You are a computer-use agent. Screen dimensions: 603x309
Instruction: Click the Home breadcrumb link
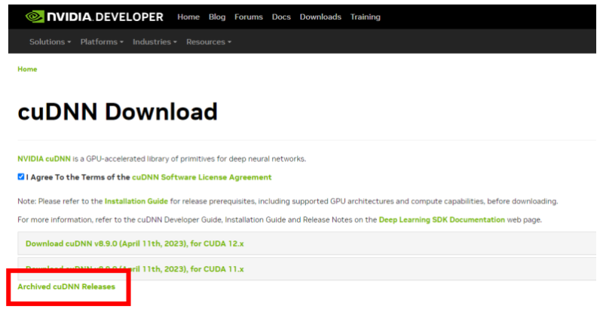pyautogui.click(x=27, y=69)
